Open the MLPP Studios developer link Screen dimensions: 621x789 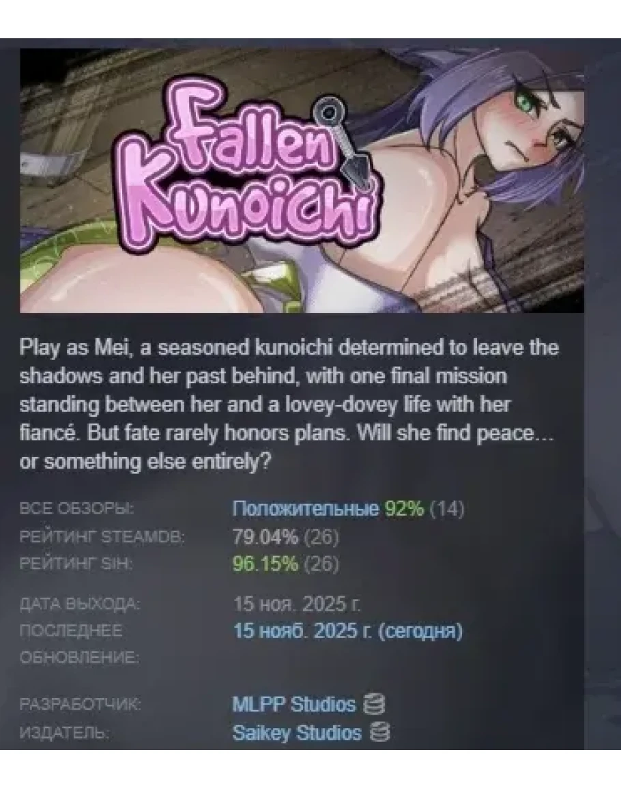pos(293,704)
